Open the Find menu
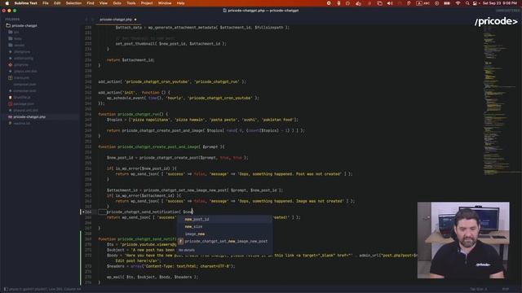522x293 pixels. click(91, 3)
